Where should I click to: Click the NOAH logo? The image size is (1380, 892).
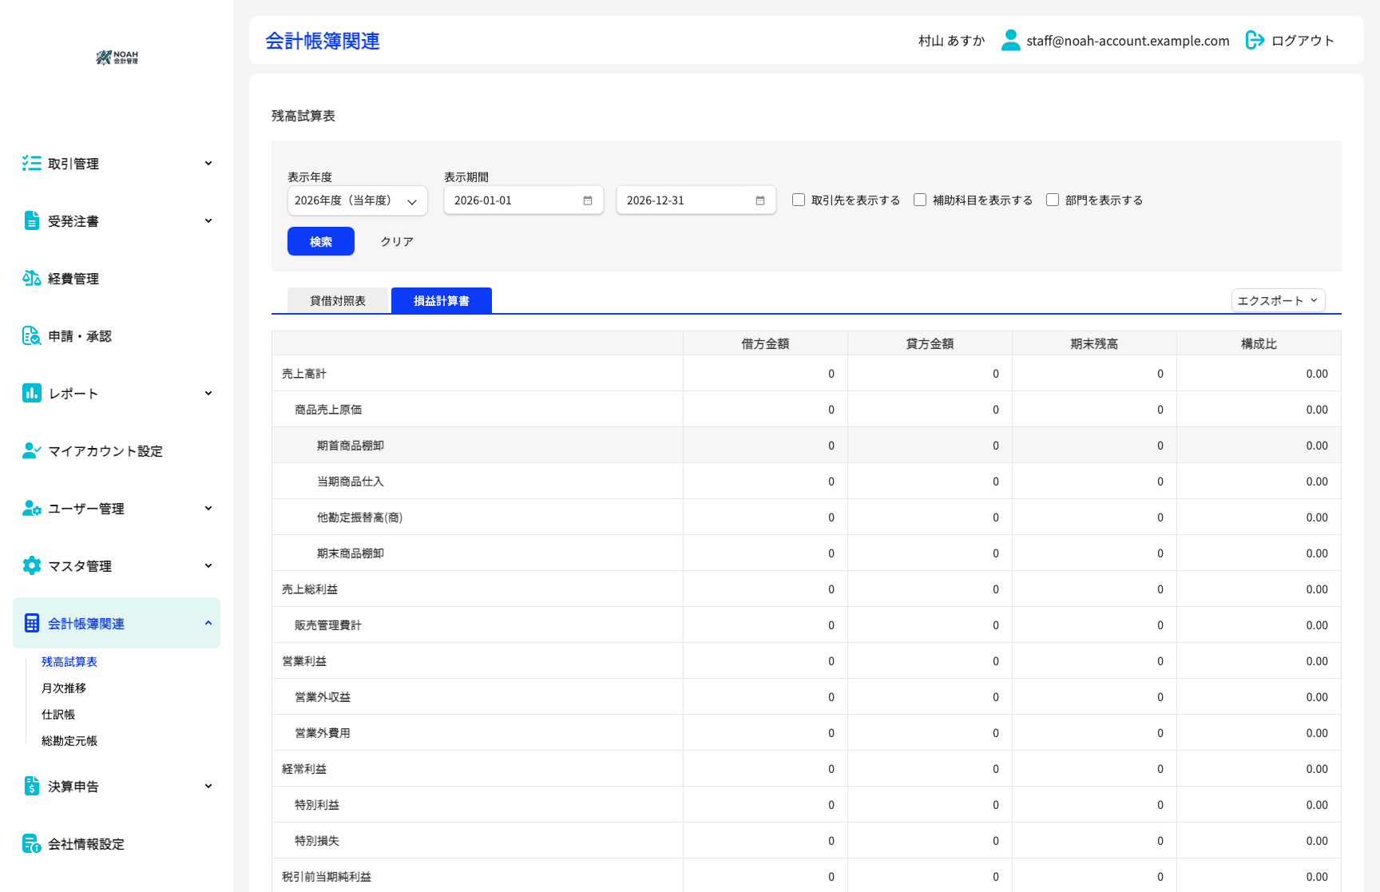[x=117, y=57]
